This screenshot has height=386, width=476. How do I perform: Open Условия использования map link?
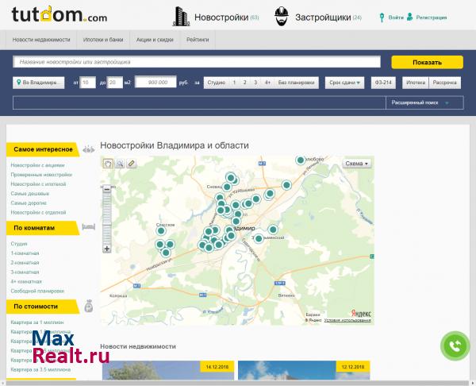(x=347, y=320)
